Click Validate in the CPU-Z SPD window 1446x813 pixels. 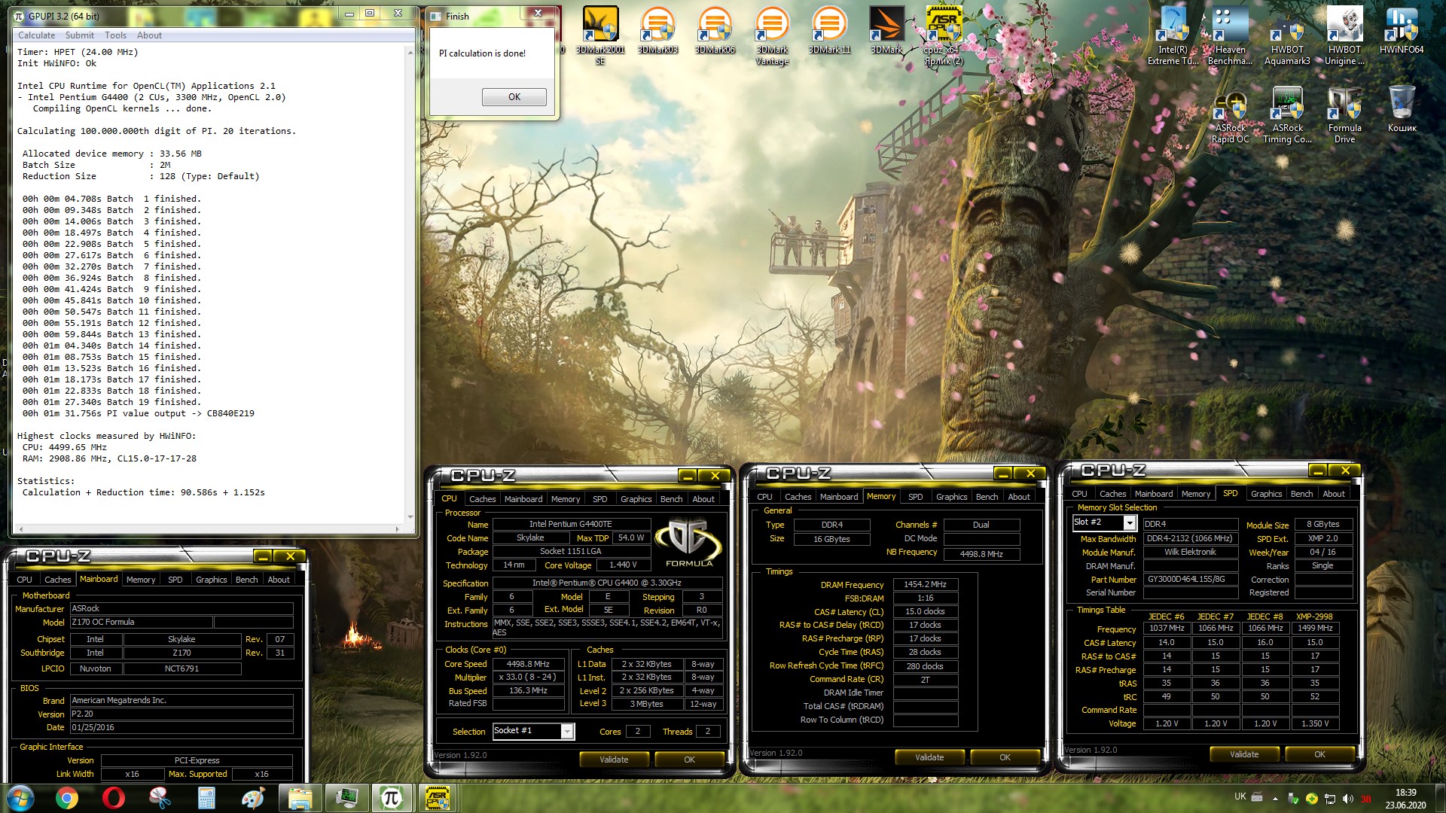tap(1244, 754)
